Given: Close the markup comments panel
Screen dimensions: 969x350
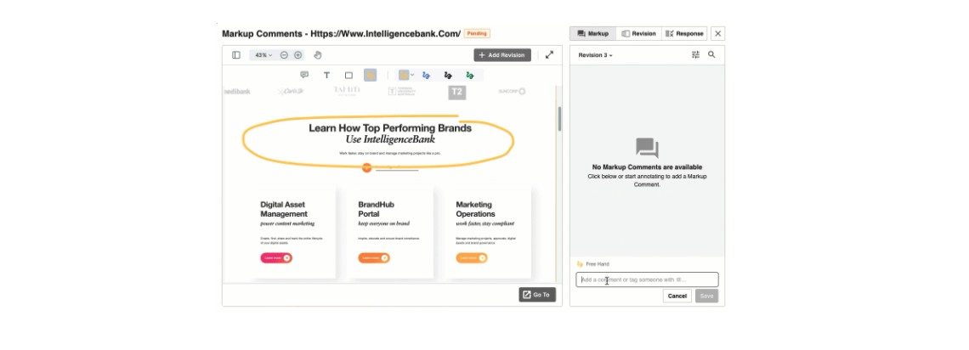Looking at the screenshot, I should tap(717, 33).
